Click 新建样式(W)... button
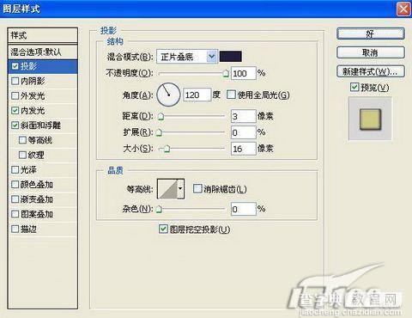Viewport: 412px width, 318px height. (371, 71)
